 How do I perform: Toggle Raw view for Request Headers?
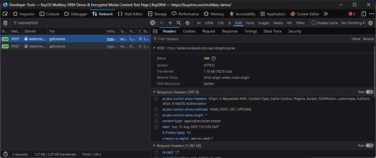click(x=369, y=146)
